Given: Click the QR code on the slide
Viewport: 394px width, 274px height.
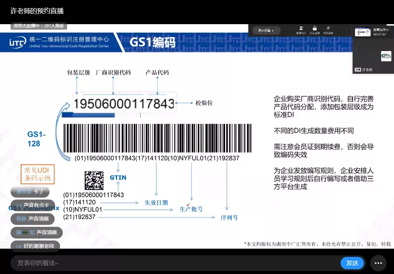Looking at the screenshot, I should (x=94, y=180).
